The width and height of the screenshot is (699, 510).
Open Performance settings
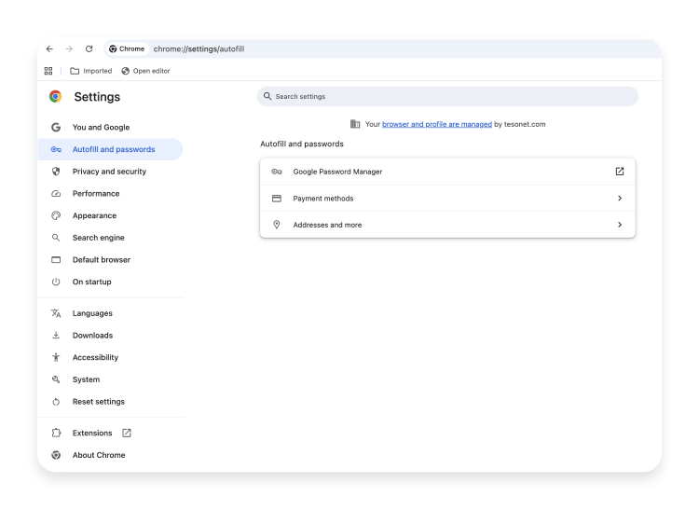pos(111,194)
